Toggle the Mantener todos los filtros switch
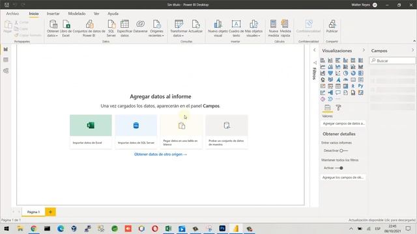Viewport: 417px width, 234px height. click(x=339, y=168)
